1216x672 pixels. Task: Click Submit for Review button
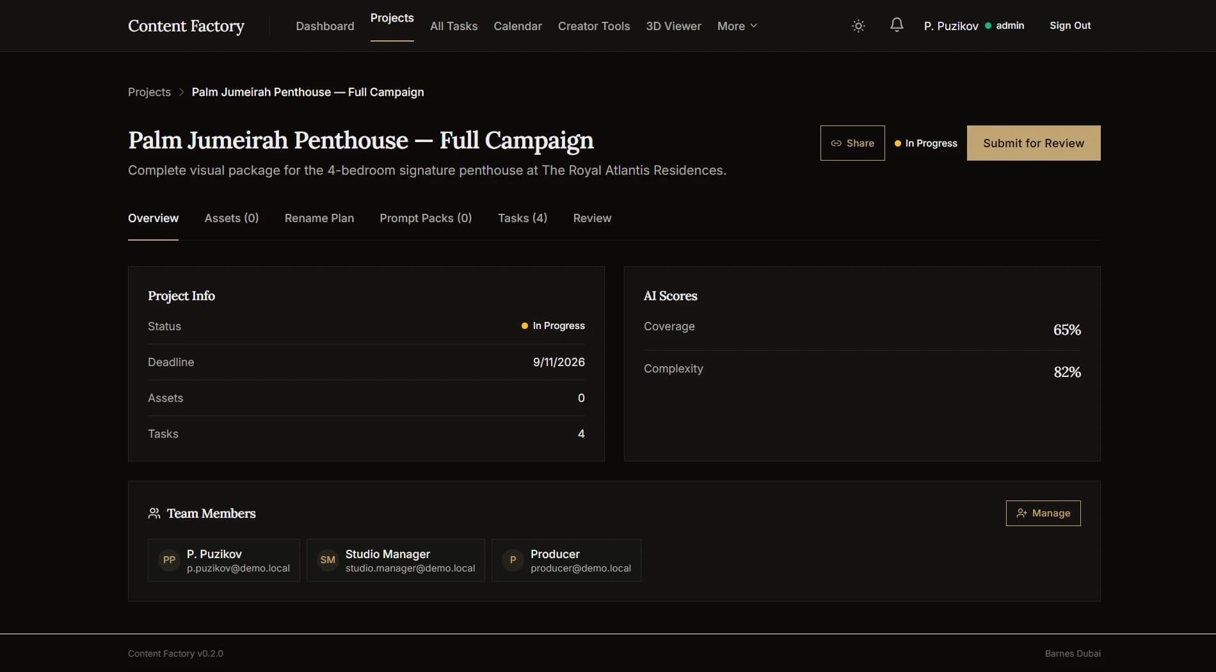pos(1034,143)
